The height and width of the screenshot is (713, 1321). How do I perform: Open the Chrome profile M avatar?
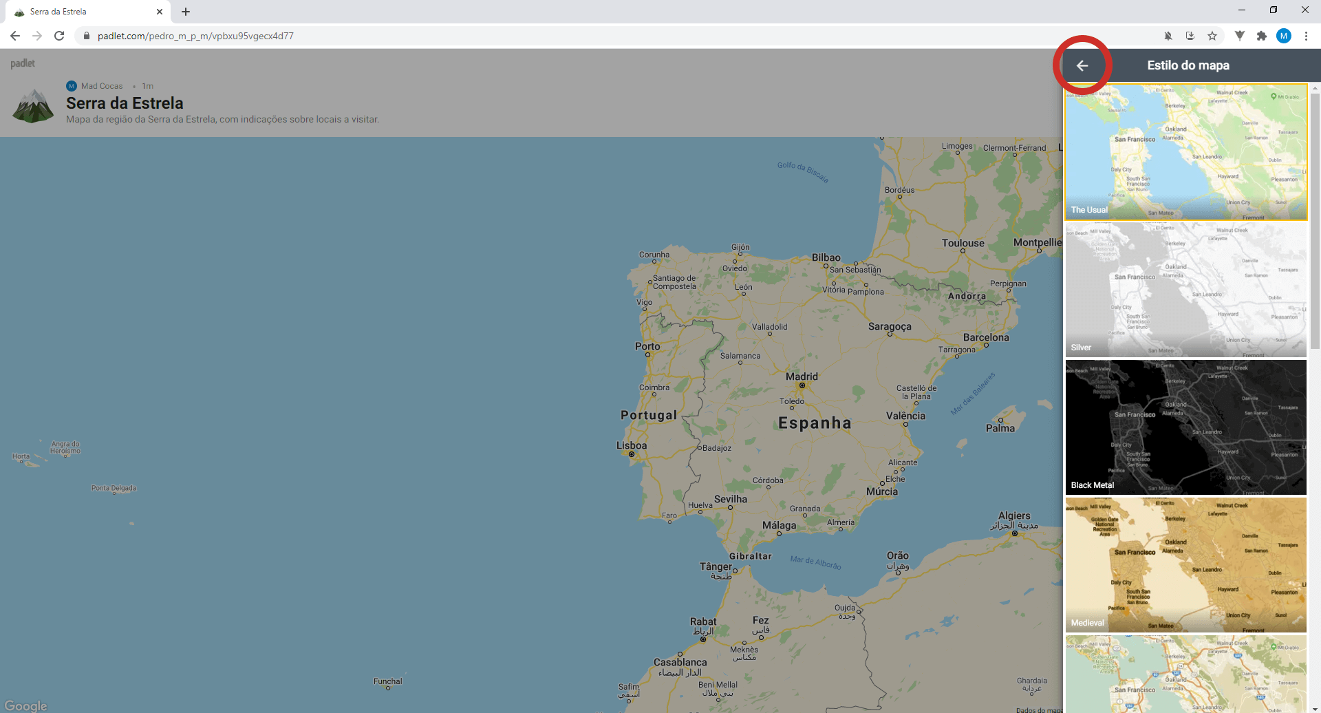1284,36
